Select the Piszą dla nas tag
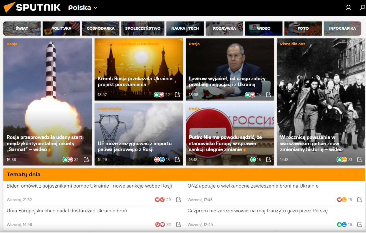 coord(293,44)
